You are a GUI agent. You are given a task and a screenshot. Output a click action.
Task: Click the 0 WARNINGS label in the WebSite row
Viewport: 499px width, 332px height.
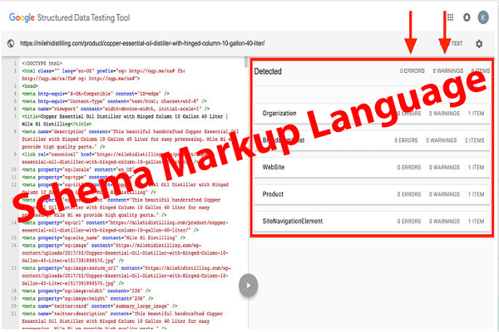coord(444,168)
